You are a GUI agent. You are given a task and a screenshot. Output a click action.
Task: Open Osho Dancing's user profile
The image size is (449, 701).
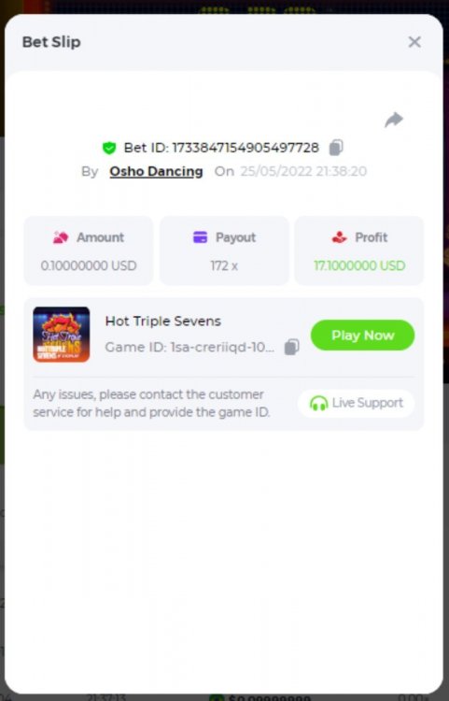(156, 172)
